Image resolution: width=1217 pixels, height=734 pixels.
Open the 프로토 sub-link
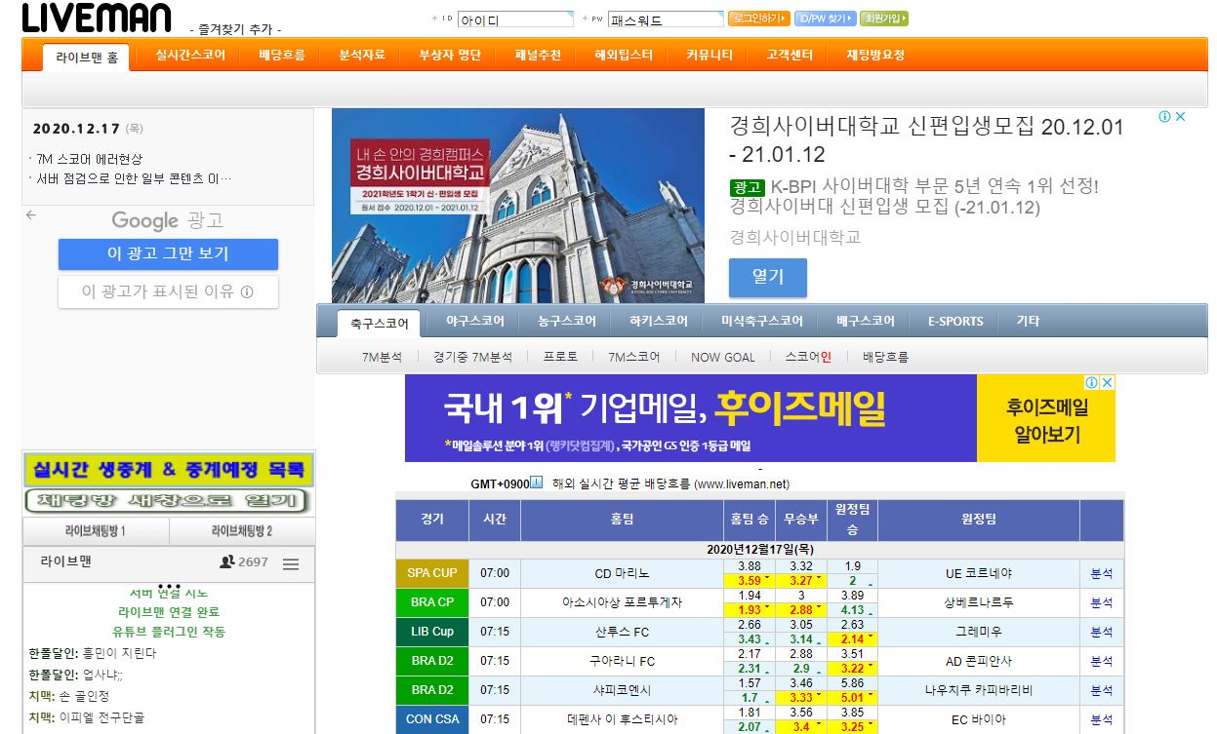(560, 357)
